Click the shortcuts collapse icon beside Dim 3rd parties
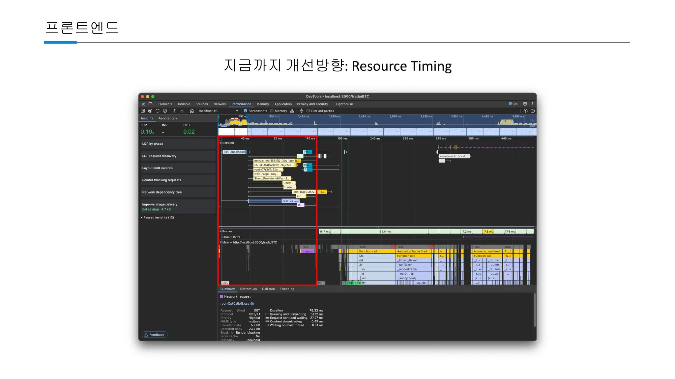 tap(301, 111)
